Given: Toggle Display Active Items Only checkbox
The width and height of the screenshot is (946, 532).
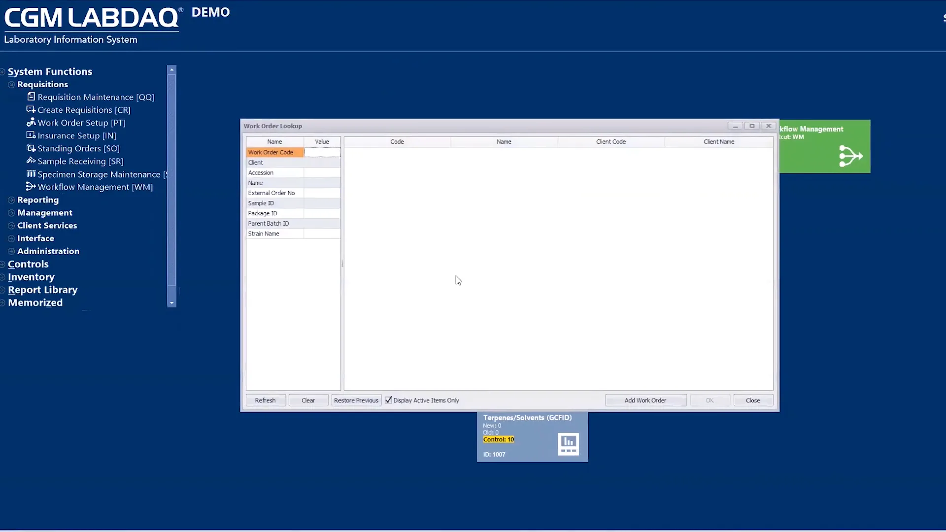Looking at the screenshot, I should (x=388, y=400).
